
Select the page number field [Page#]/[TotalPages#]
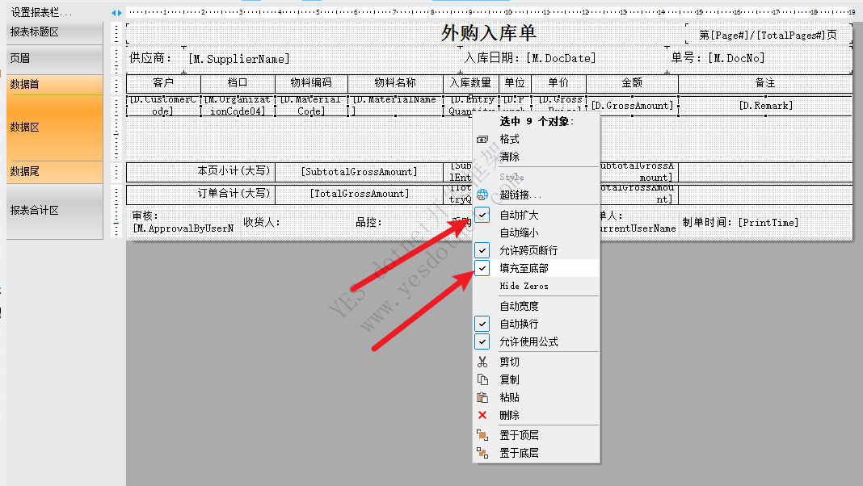coord(768,35)
